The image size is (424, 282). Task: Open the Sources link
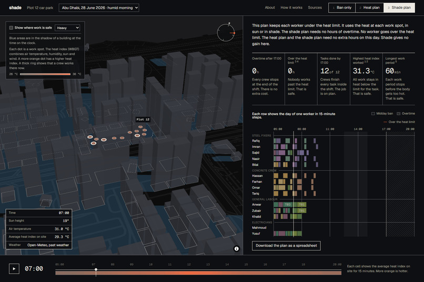tap(315, 7)
